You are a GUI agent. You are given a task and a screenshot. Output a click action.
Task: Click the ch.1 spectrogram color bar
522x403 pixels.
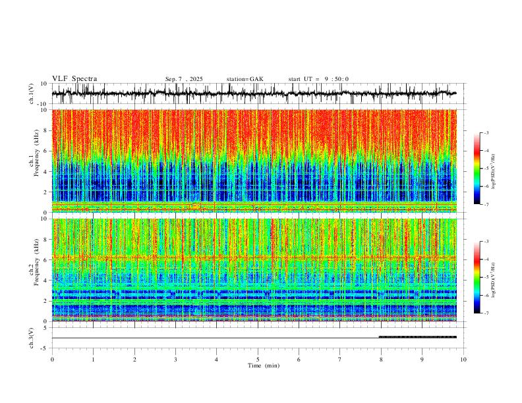click(x=477, y=169)
